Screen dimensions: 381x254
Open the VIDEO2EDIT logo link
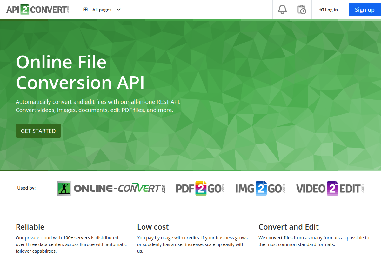pyautogui.click(x=330, y=188)
